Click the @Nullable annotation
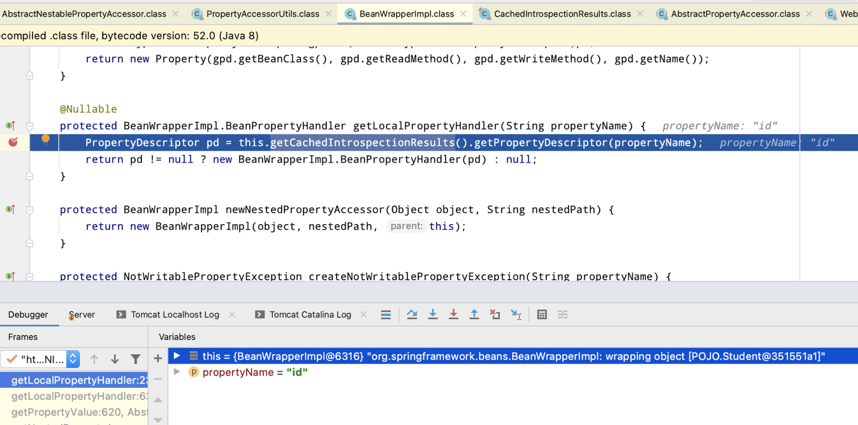 click(88, 109)
